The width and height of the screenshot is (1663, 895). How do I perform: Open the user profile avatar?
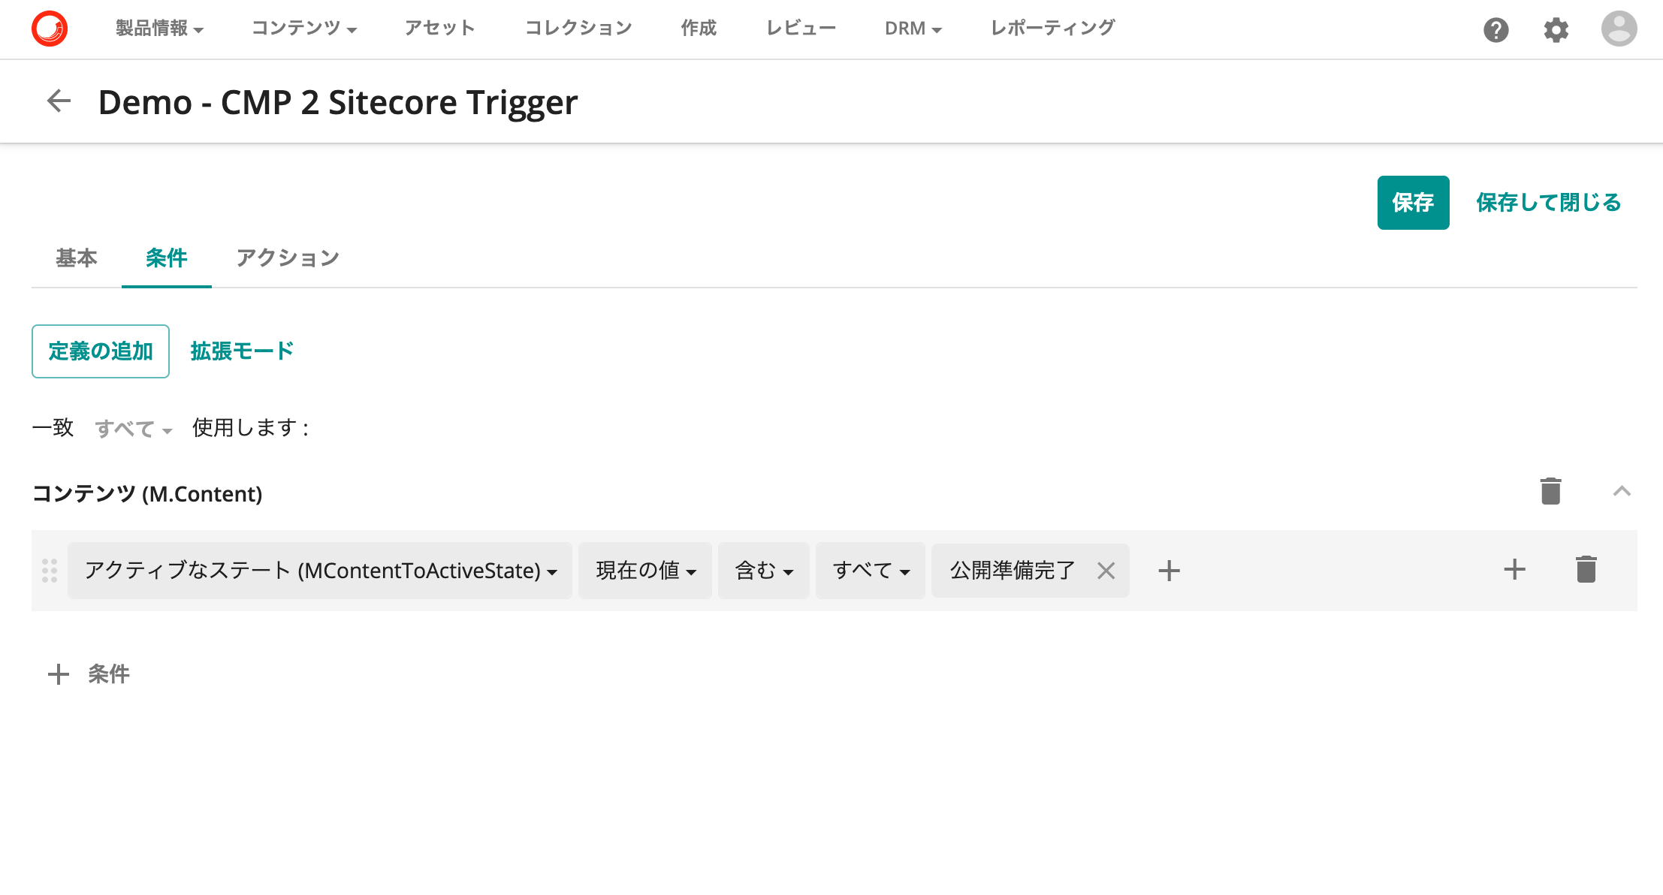(x=1619, y=29)
